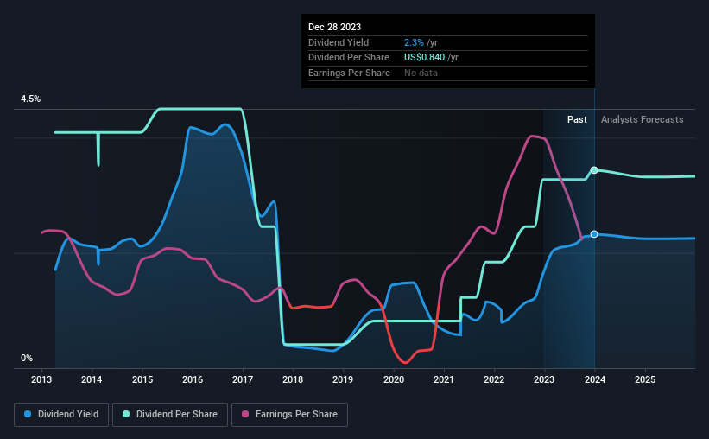Click the blue Dividend Yield marker at 2024

pos(594,234)
